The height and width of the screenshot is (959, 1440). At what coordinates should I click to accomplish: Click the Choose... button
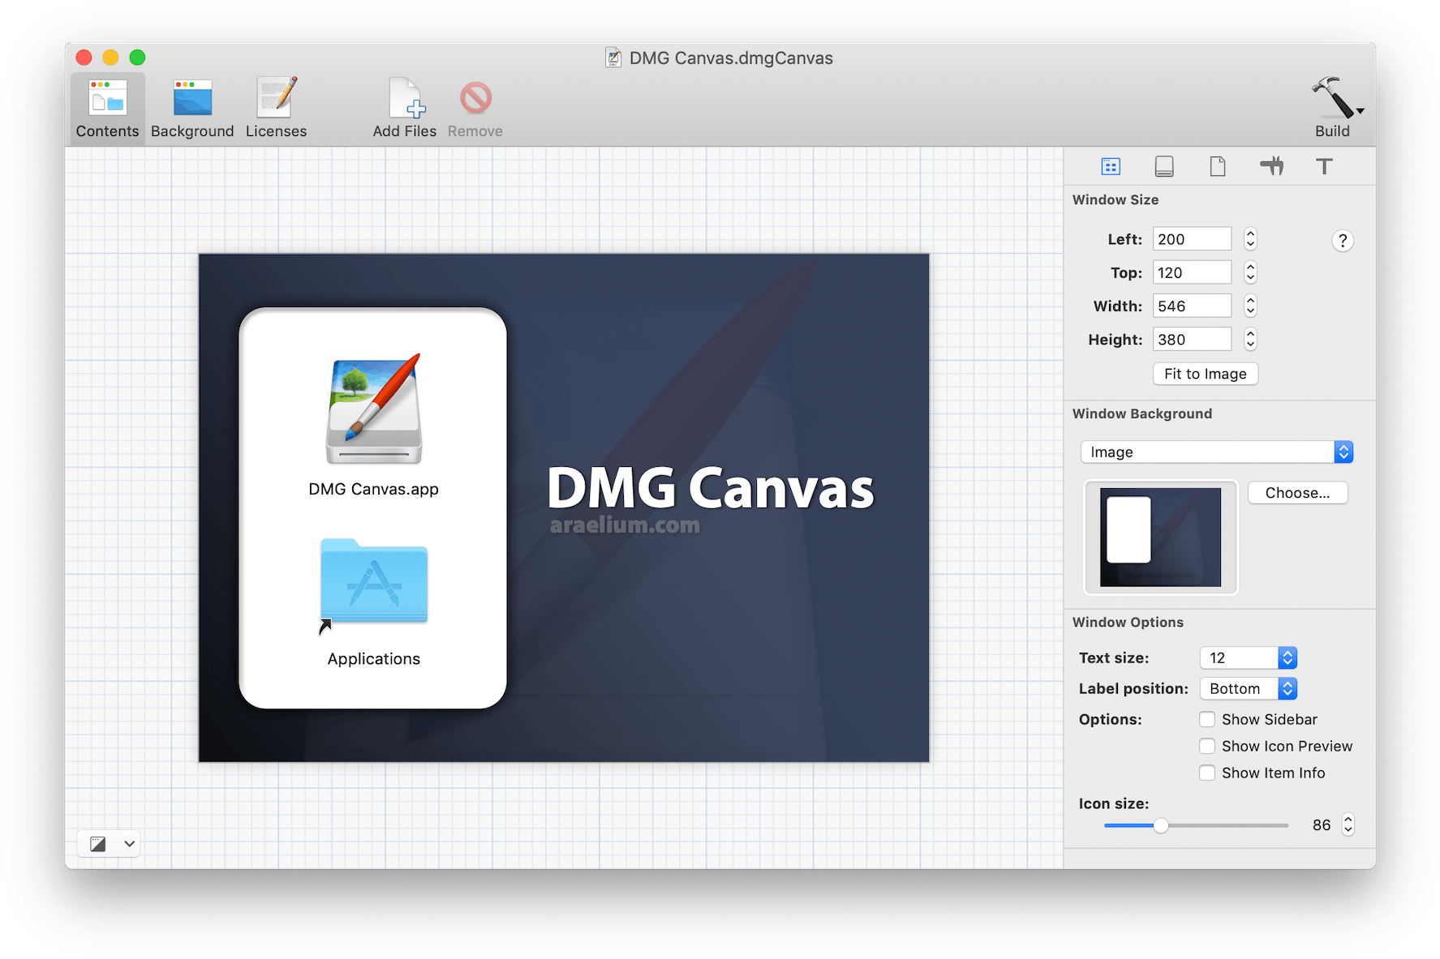point(1297,493)
